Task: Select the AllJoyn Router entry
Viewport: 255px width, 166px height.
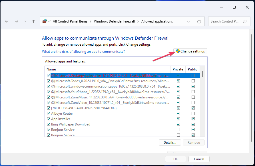Action: (x=62, y=113)
